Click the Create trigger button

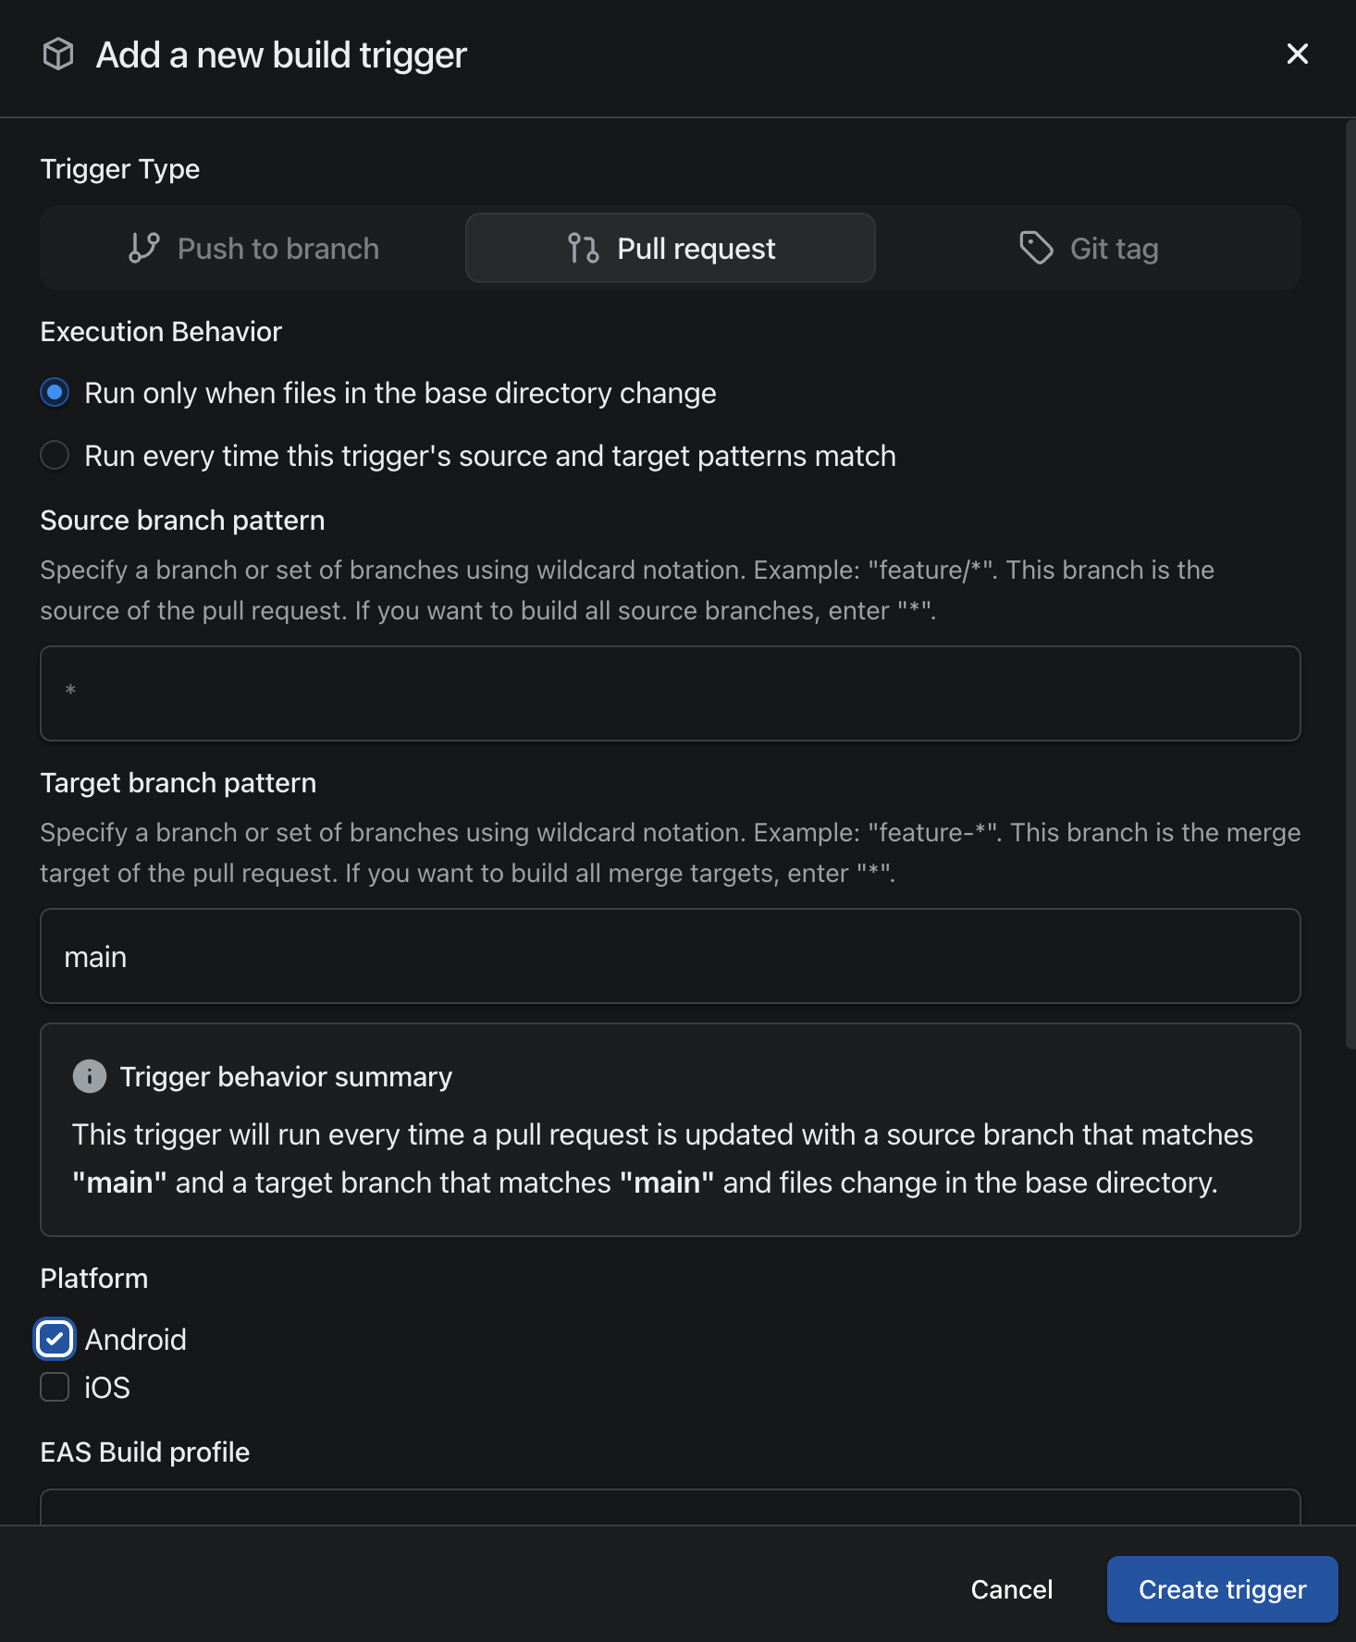(1222, 1589)
